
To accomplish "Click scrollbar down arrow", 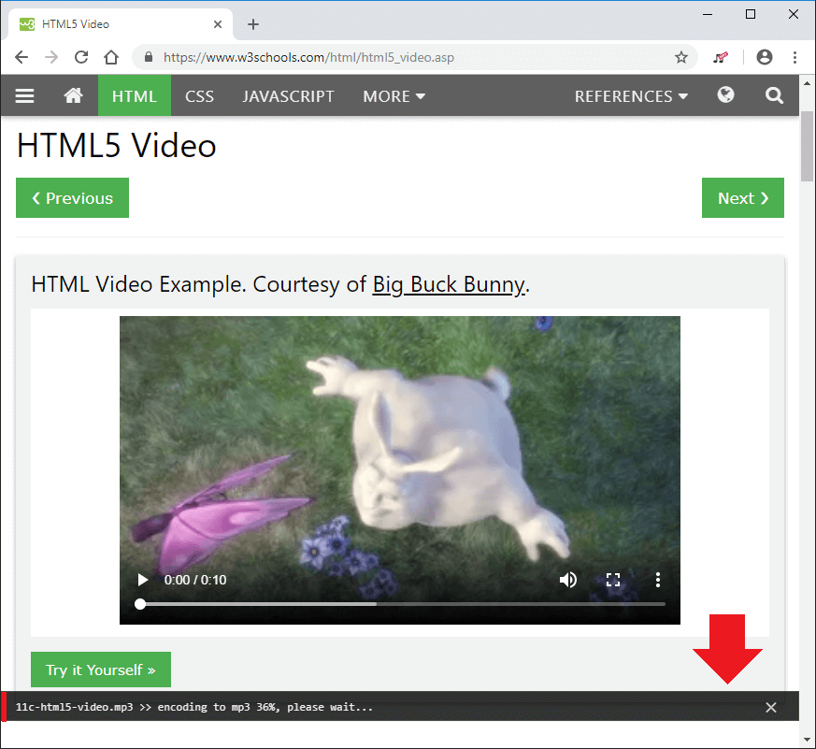I will (808, 739).
